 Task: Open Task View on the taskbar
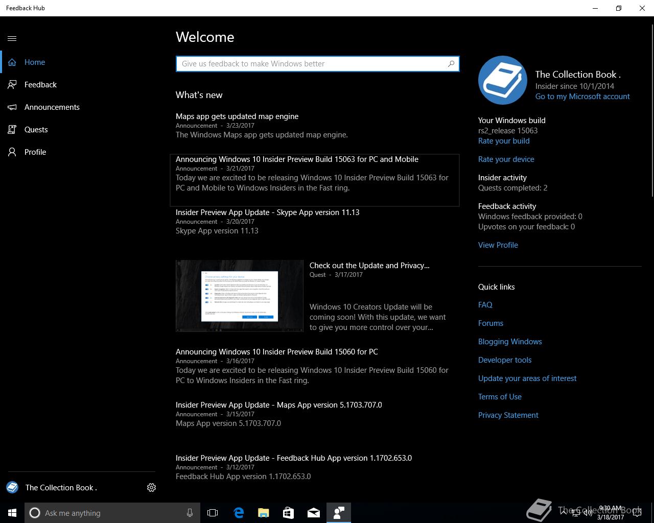pos(213,513)
